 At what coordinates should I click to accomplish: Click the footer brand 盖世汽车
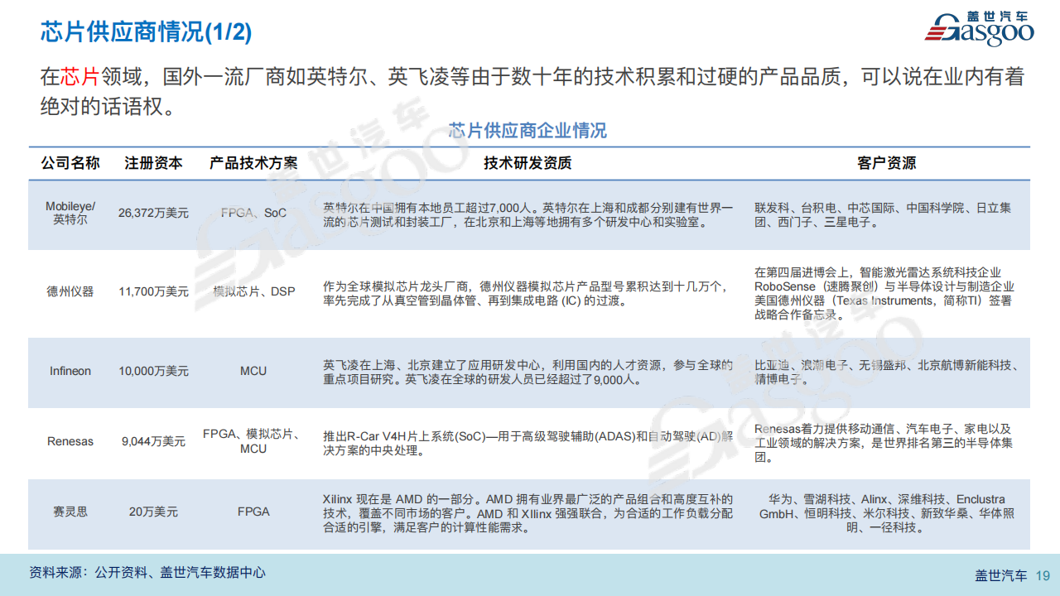(x=1000, y=575)
